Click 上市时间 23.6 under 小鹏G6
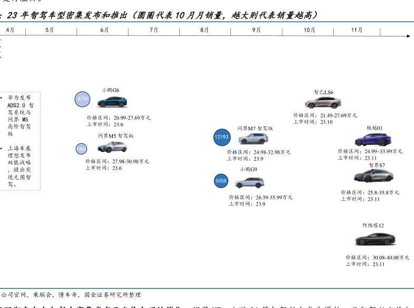 tap(105, 125)
